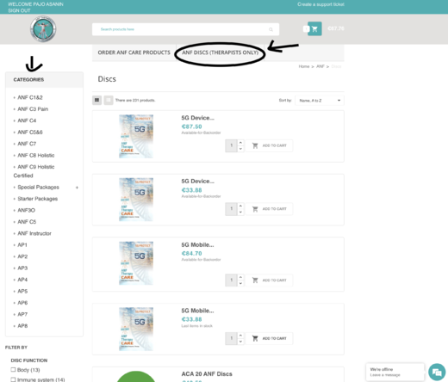Click Create a support ticket link
Screen dimensions: 448x382
(320, 4)
